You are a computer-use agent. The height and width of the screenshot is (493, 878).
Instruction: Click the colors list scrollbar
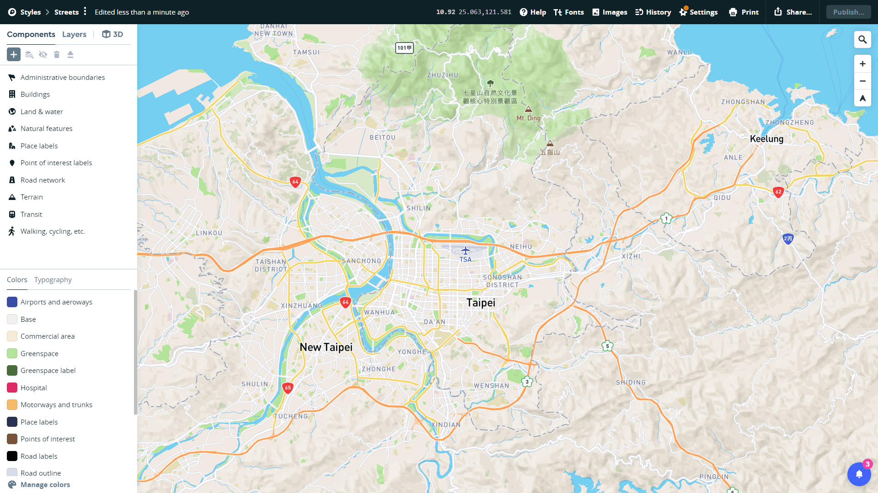point(135,352)
